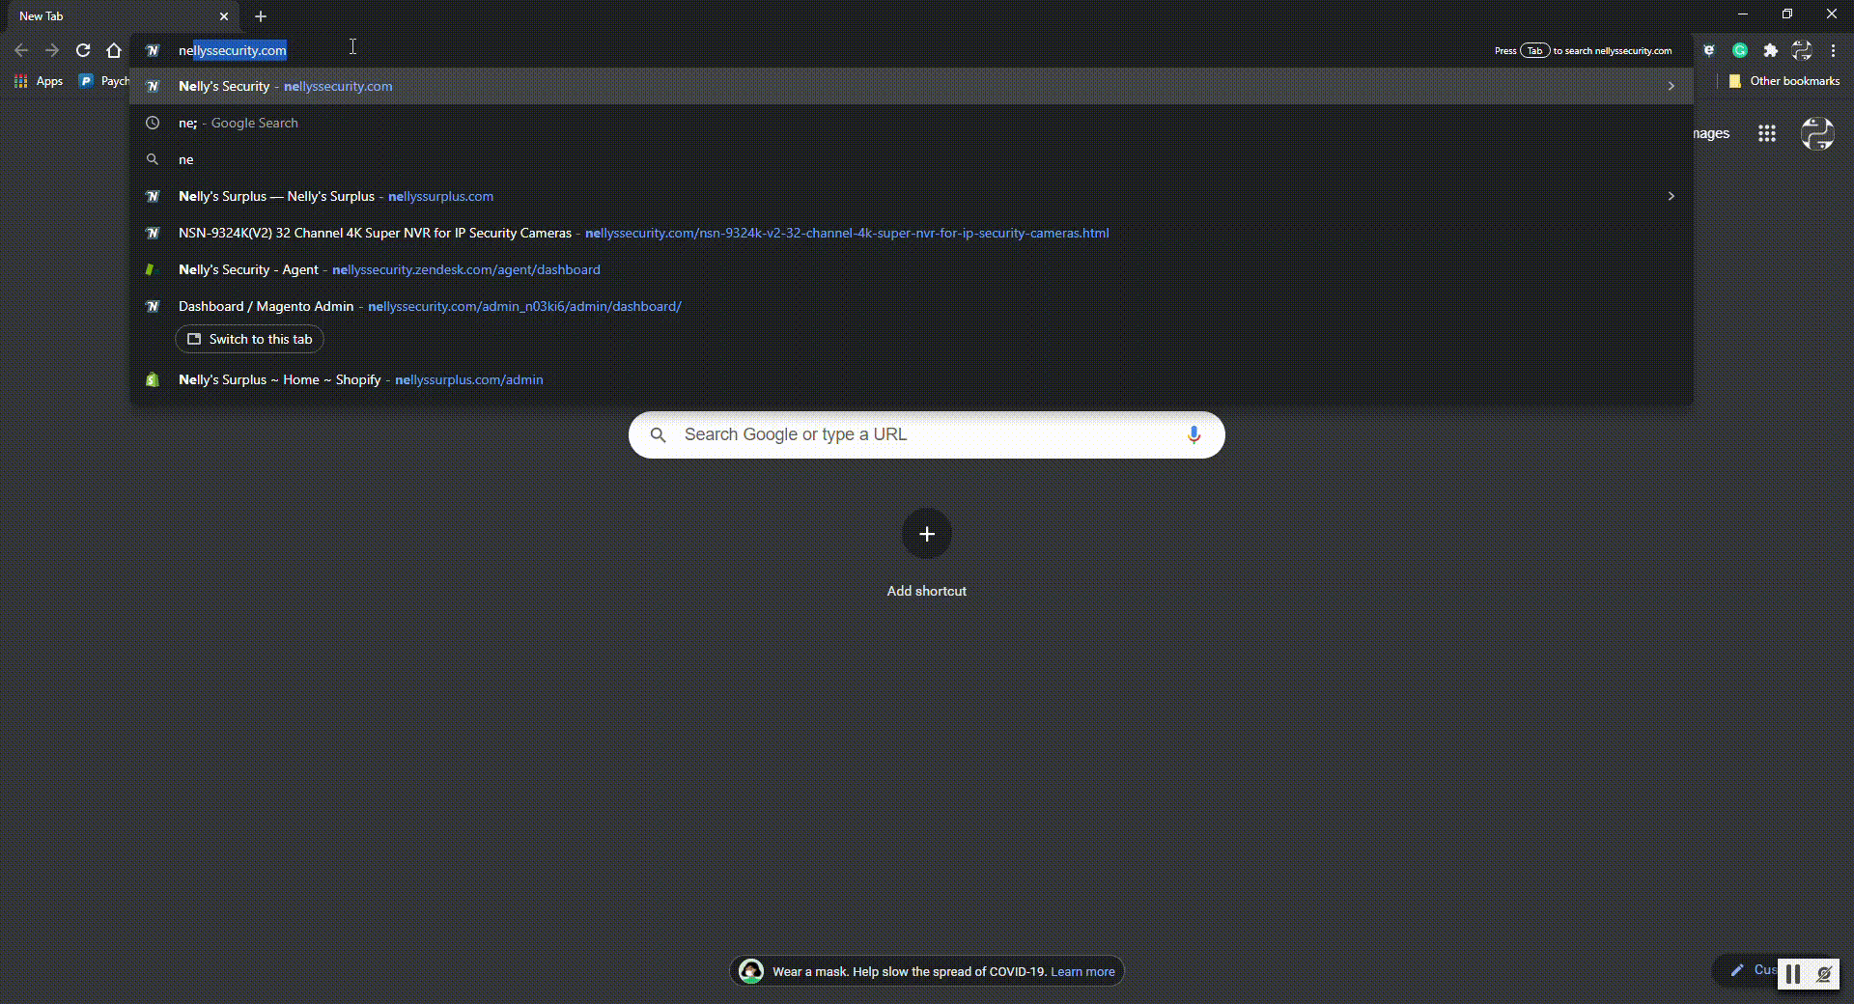Open the Chrome profile avatar in toolbar
Viewport: 1854px width, 1004px height.
point(1802,50)
